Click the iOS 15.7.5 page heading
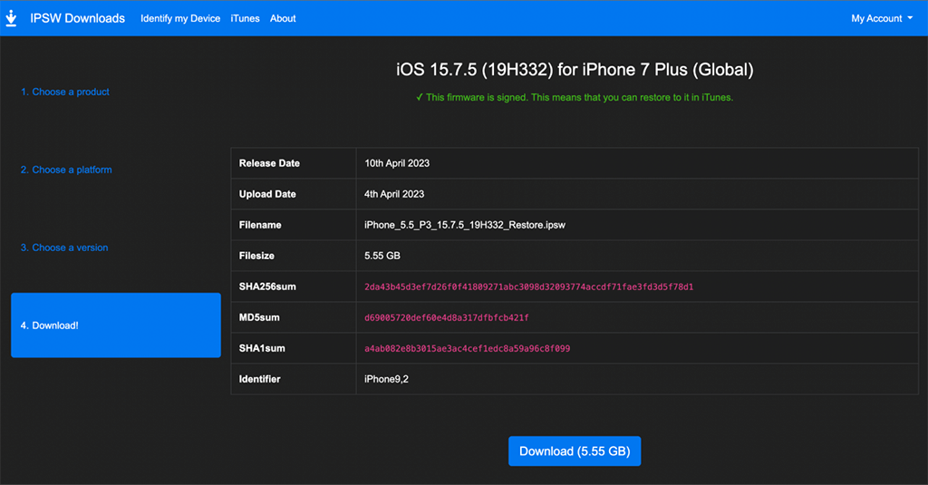 tap(575, 70)
